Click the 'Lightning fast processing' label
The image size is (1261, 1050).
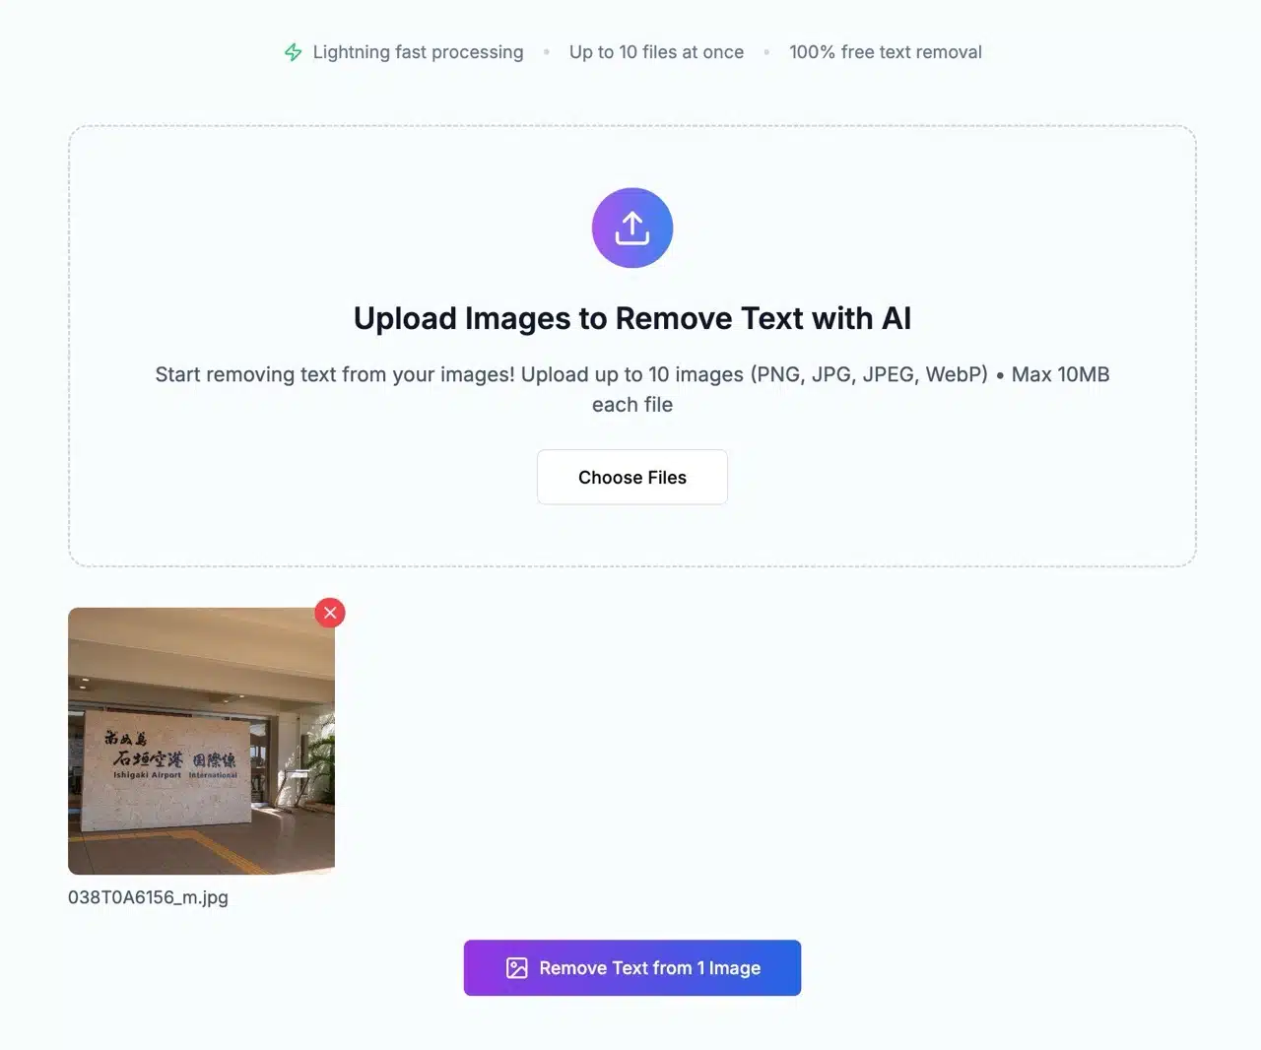tap(418, 52)
